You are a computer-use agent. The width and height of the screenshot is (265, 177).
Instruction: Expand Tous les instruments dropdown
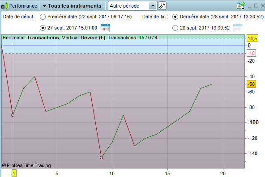point(72,6)
